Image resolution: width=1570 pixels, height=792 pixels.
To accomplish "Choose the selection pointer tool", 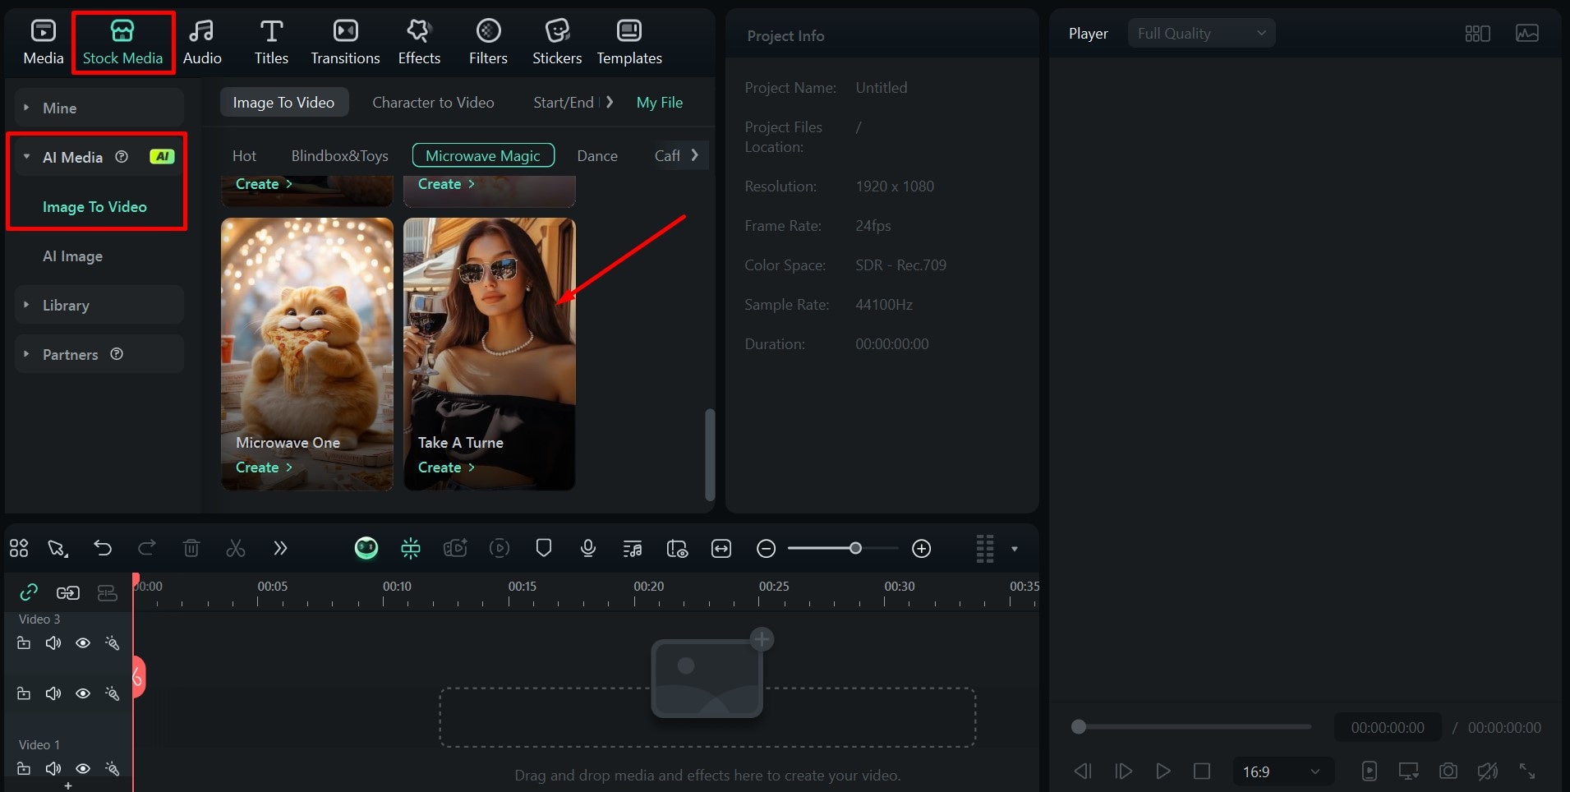I will 58,548.
